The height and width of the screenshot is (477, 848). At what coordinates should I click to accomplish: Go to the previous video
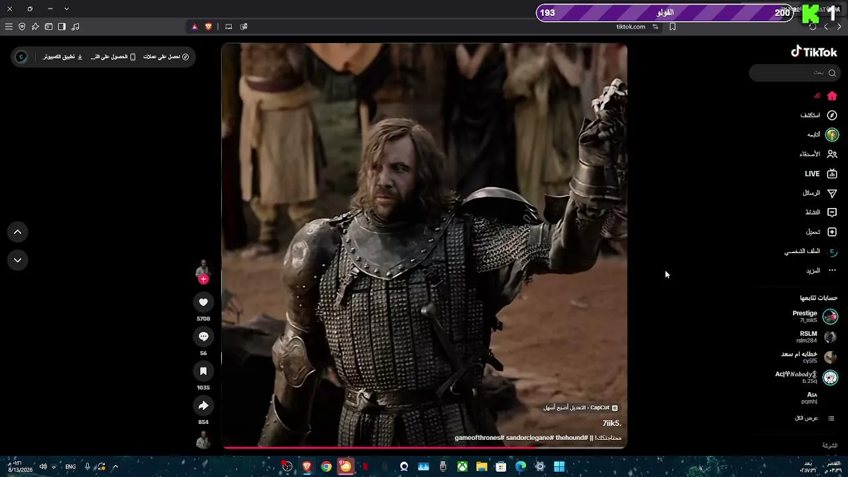pos(18,232)
